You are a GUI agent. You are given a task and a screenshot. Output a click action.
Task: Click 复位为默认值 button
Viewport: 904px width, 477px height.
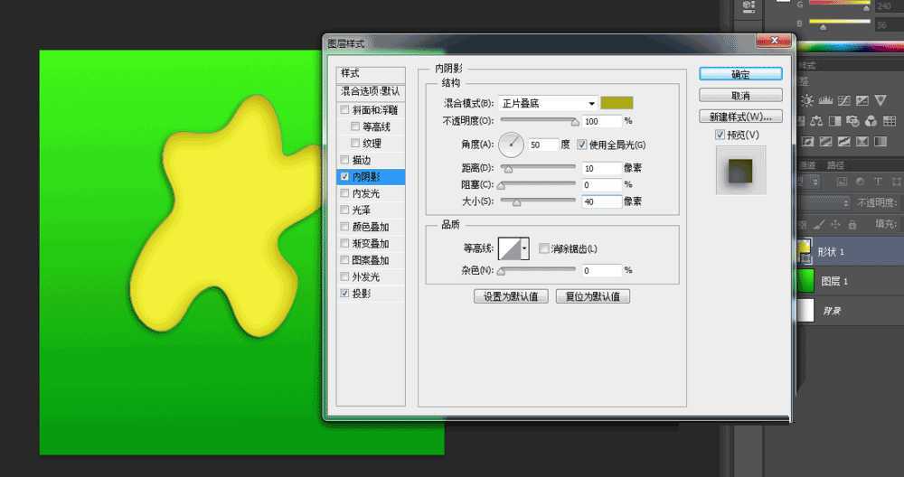click(593, 296)
